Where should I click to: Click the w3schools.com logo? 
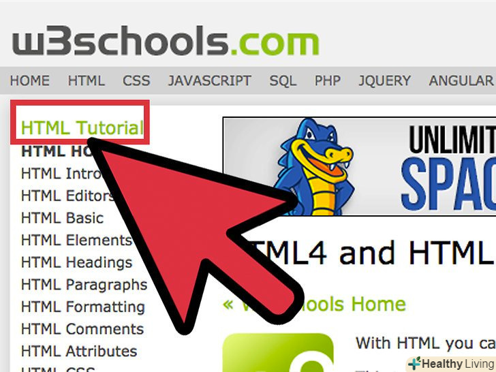pos(166,41)
